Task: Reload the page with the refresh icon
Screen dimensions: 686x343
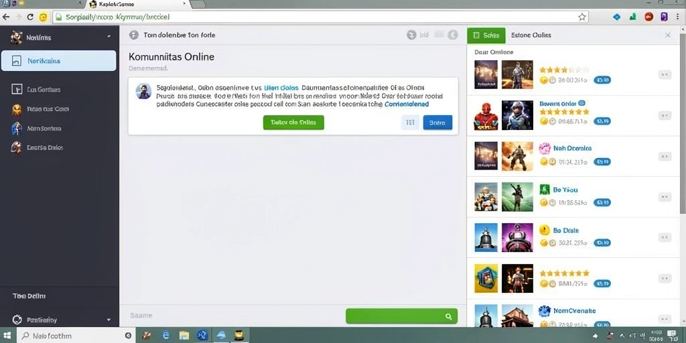Action: tap(30, 17)
